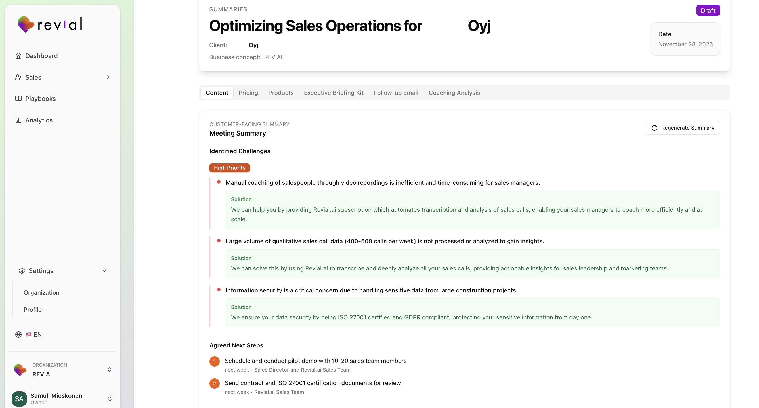Open the Dashboard from the sidebar
The image size is (759, 408).
[41, 55]
